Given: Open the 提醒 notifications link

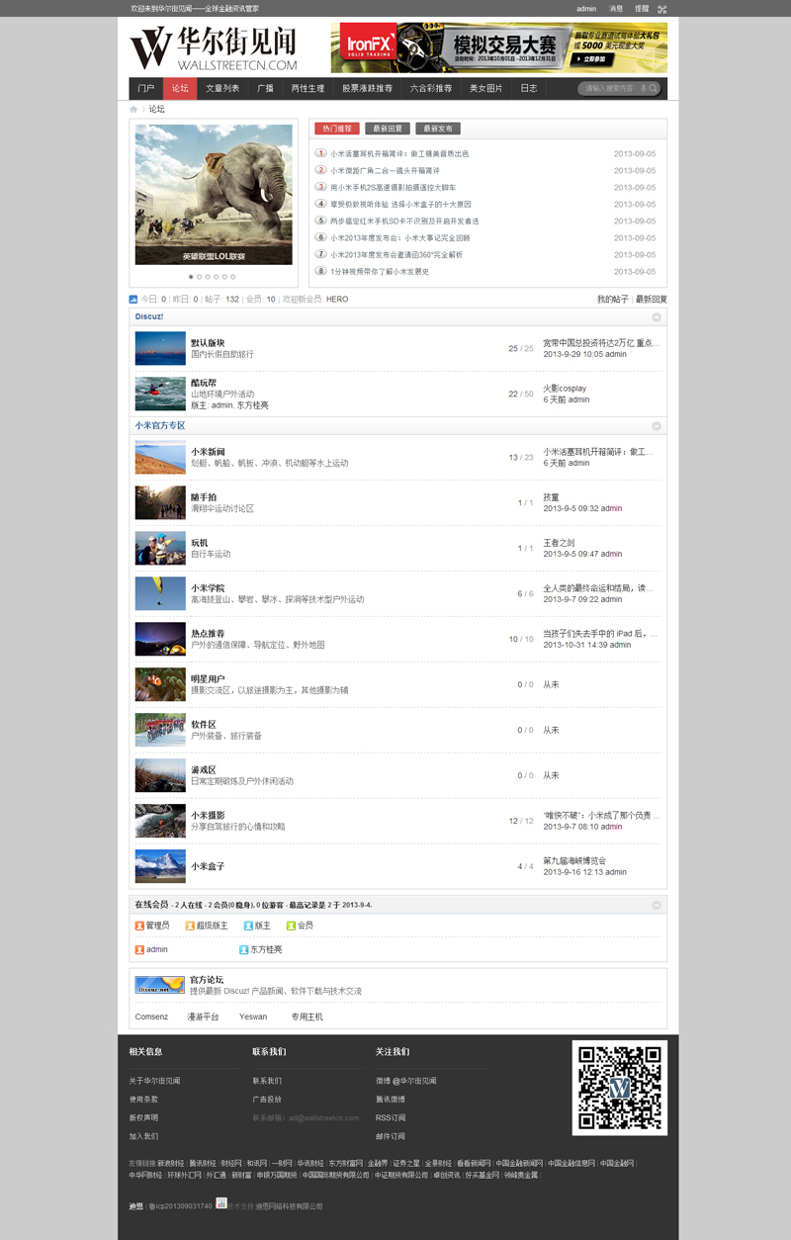Looking at the screenshot, I should (642, 9).
